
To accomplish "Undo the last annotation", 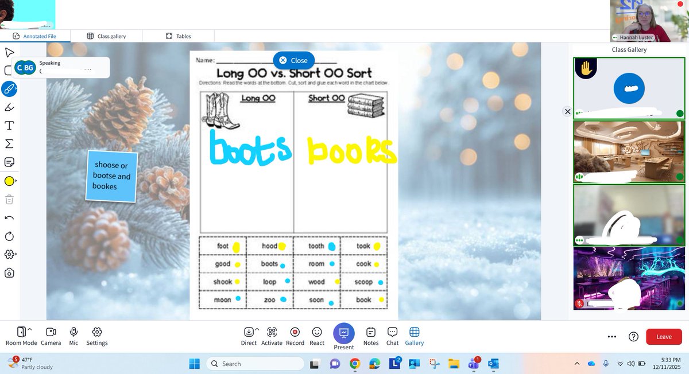I will tap(9, 218).
